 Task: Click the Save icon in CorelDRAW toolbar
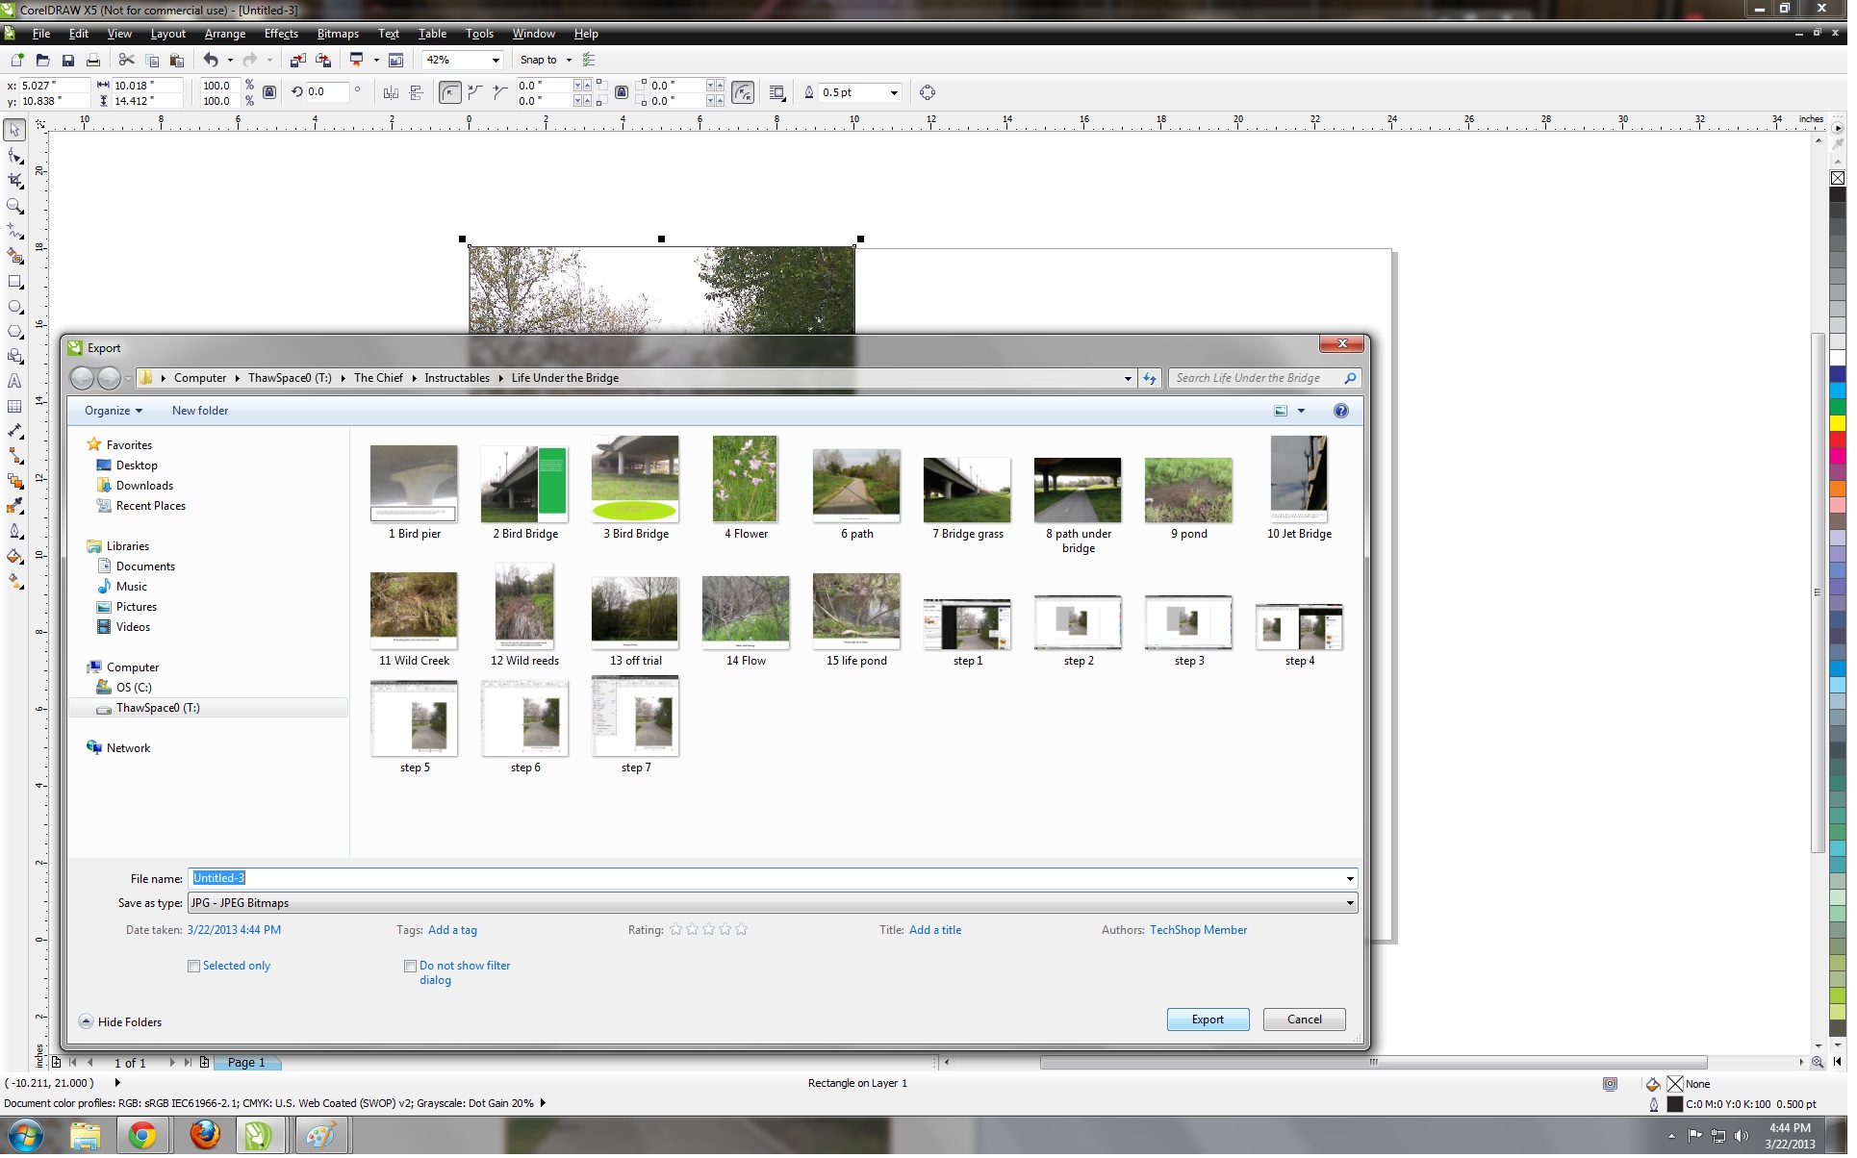[67, 61]
